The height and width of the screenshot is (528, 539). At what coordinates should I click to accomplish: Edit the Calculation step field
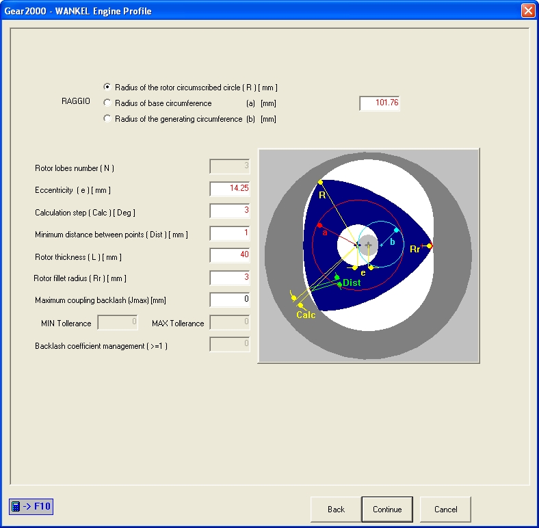tap(230, 211)
